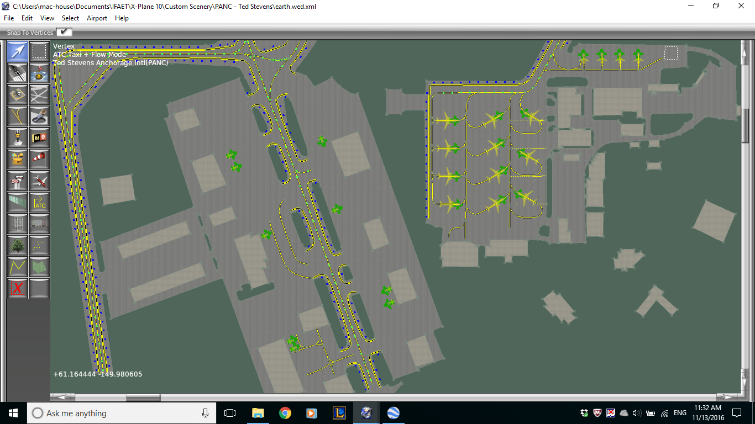This screenshot has height=424, width=755.
Task: Select the Light fixture tool
Action: click(18, 137)
